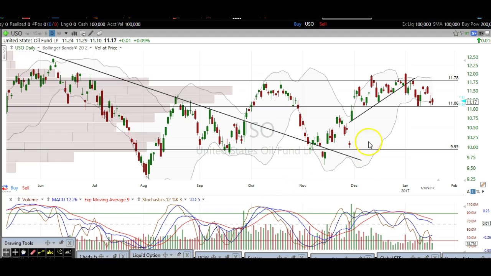This screenshot has width=491, height=276.
Task: Select the 15m timeframe
Action: tap(37, 34)
